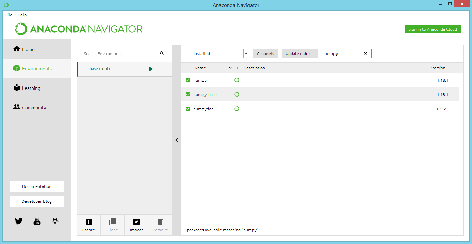472x244 pixels.
Task: Click the numpy-base package name
Action: pos(205,95)
